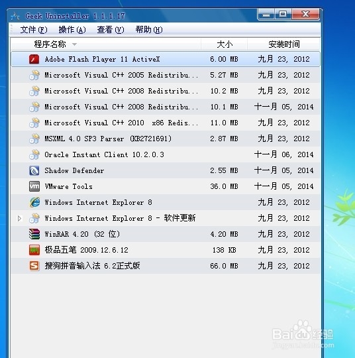Click Shadow Defender install date 十一月 05, 2014
This screenshot has width=355, height=358.
[284, 170]
